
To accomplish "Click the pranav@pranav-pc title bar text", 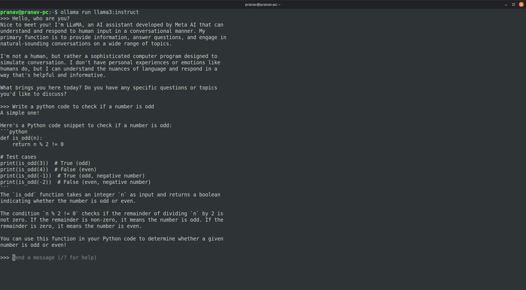I will pyautogui.click(x=262, y=4).
